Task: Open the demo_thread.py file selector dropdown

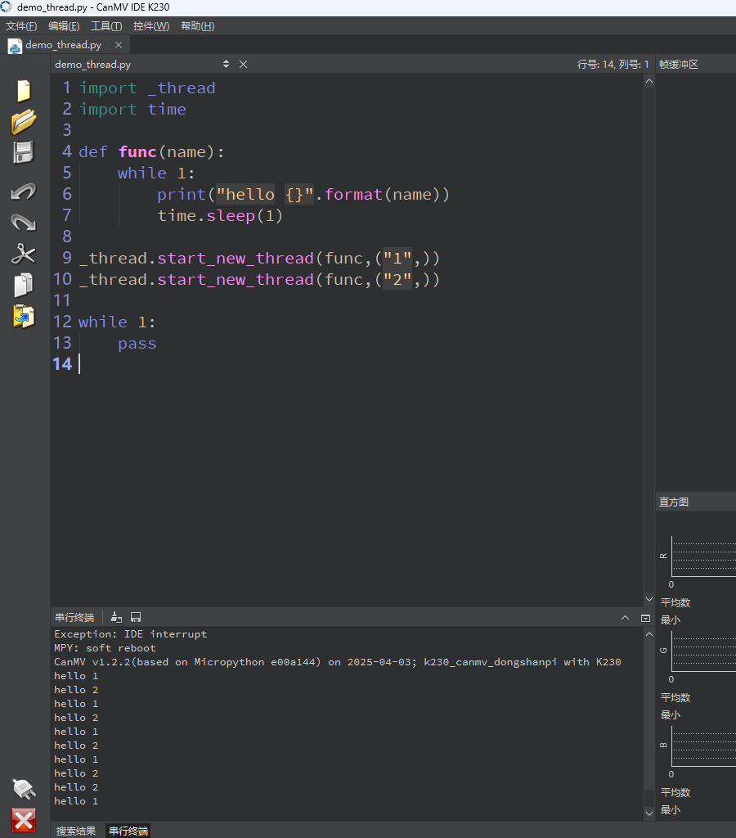Action: tap(226, 64)
